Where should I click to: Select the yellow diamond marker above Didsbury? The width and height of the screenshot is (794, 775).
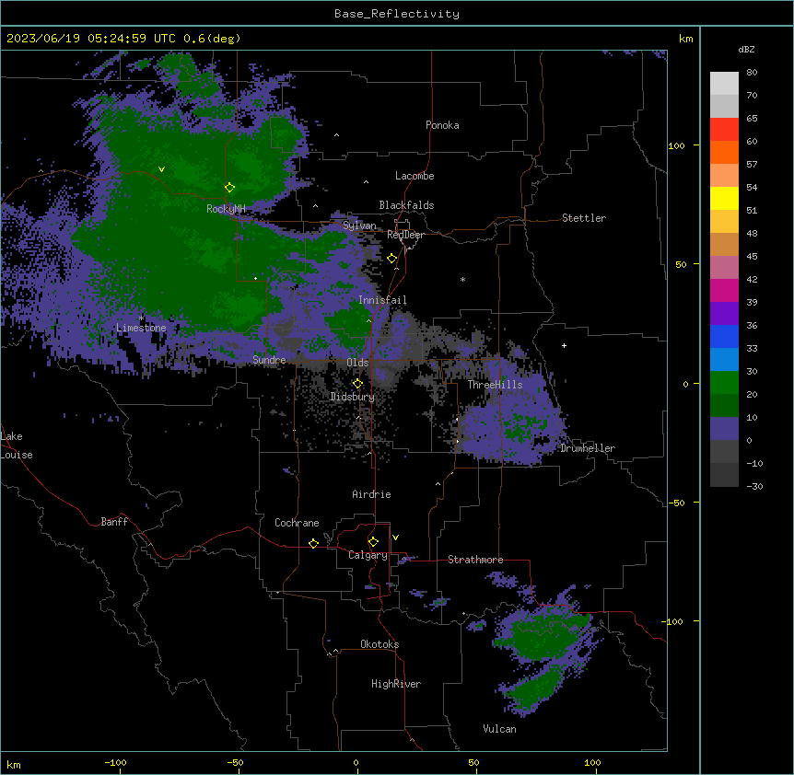[357, 384]
